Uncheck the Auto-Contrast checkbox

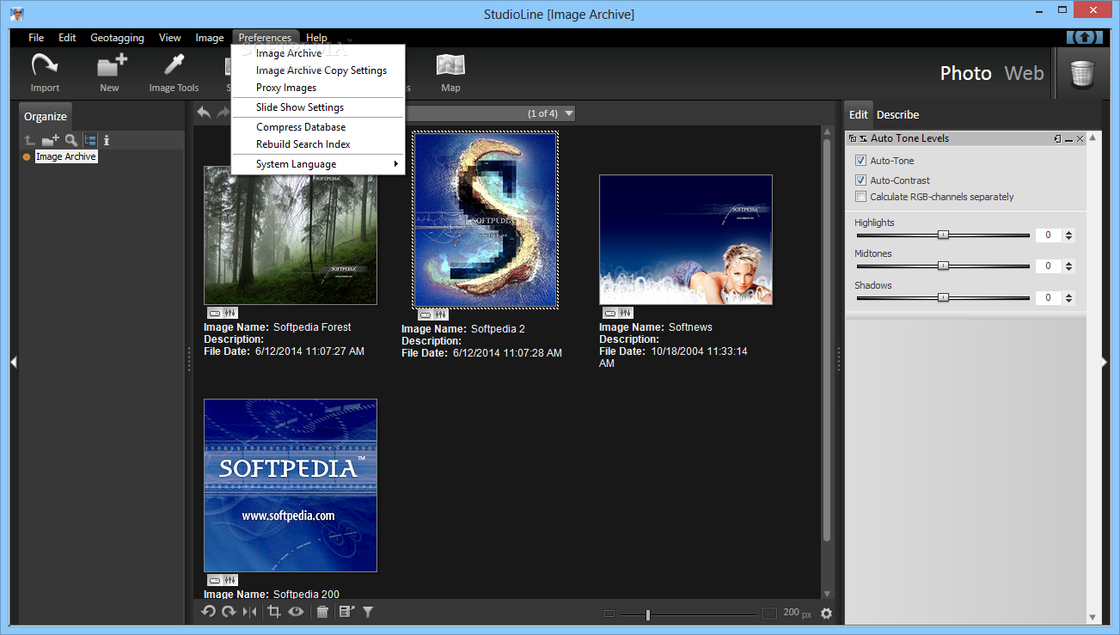[x=860, y=180]
